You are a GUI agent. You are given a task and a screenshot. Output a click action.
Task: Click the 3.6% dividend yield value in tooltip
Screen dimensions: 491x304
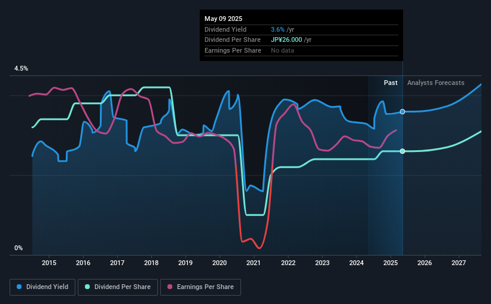[277, 29]
